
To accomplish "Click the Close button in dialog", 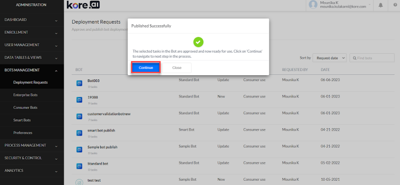I will pos(177,68).
